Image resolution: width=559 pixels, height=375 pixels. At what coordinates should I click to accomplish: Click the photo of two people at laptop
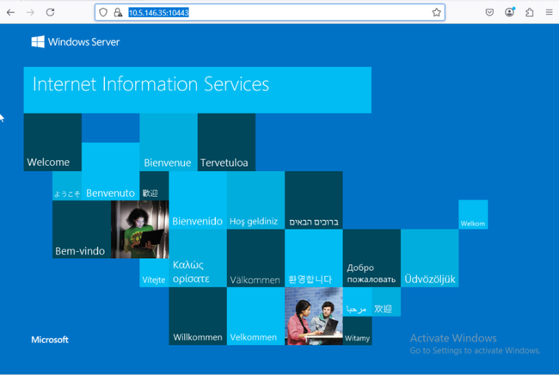[314, 317]
